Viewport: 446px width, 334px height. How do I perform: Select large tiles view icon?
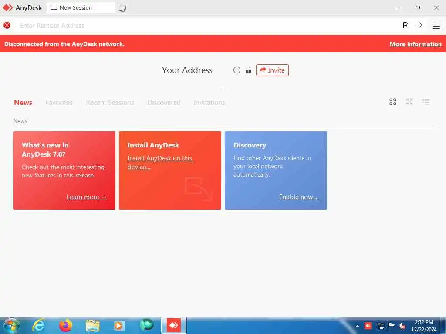pos(393,102)
